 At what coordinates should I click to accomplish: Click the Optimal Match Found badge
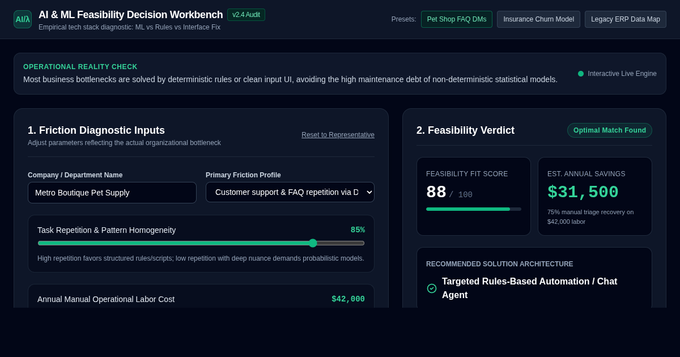(610, 130)
